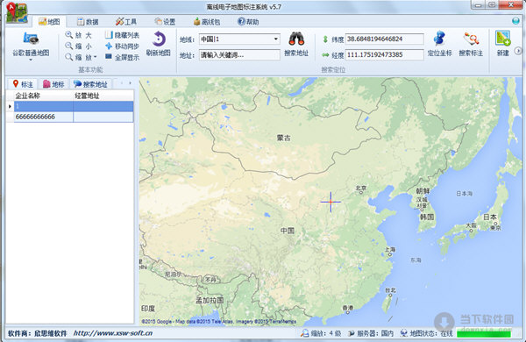Screen dimensions: 526x342
Task: Click the globe help icon at top right
Action: (516, 21)
